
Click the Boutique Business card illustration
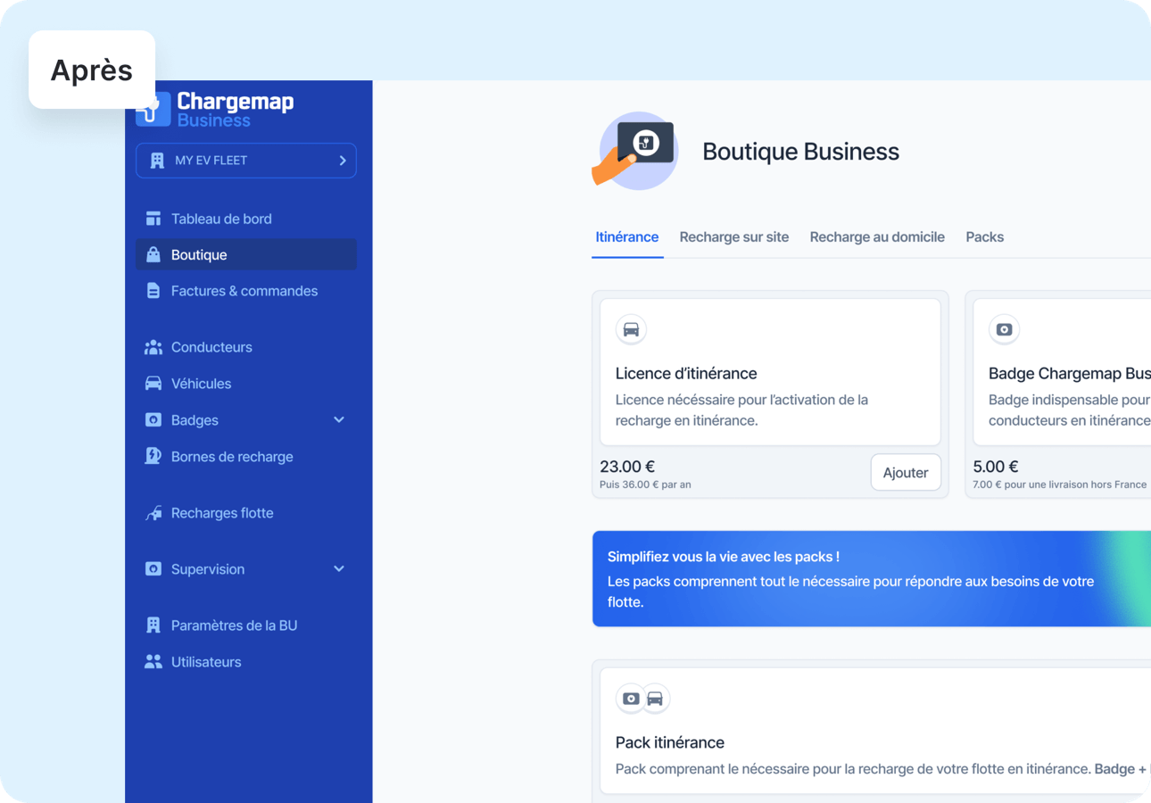click(635, 151)
